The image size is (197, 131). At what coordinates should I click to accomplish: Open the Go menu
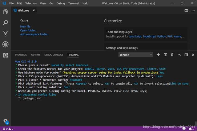pos(51,3)
